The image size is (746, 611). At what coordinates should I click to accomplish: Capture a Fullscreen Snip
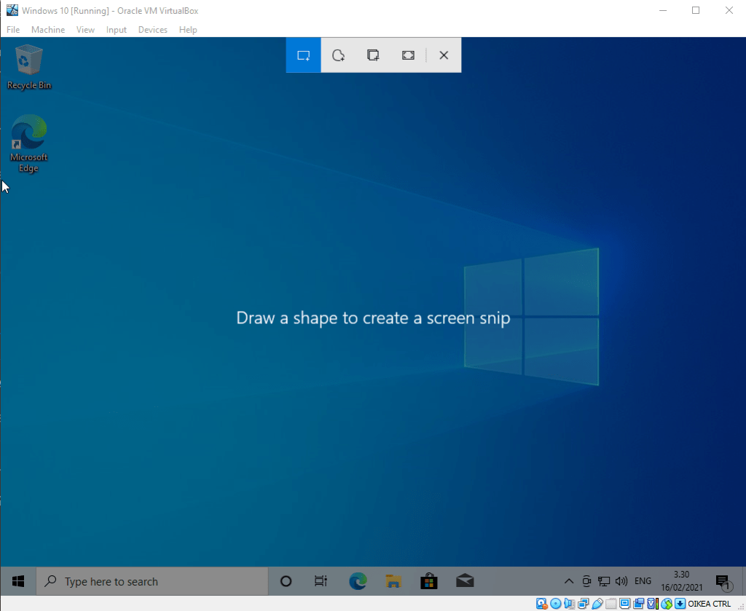click(x=408, y=55)
